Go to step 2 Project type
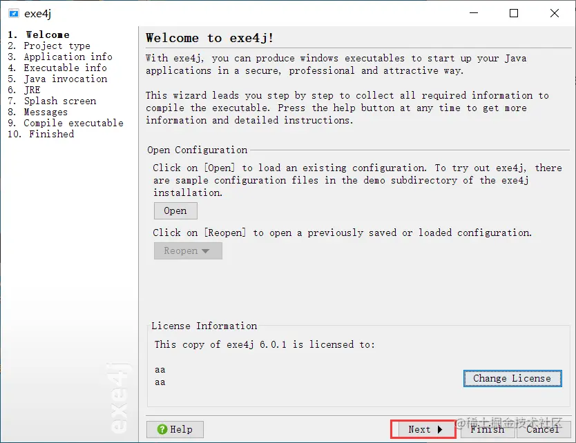This screenshot has height=443, width=576. click(x=49, y=46)
